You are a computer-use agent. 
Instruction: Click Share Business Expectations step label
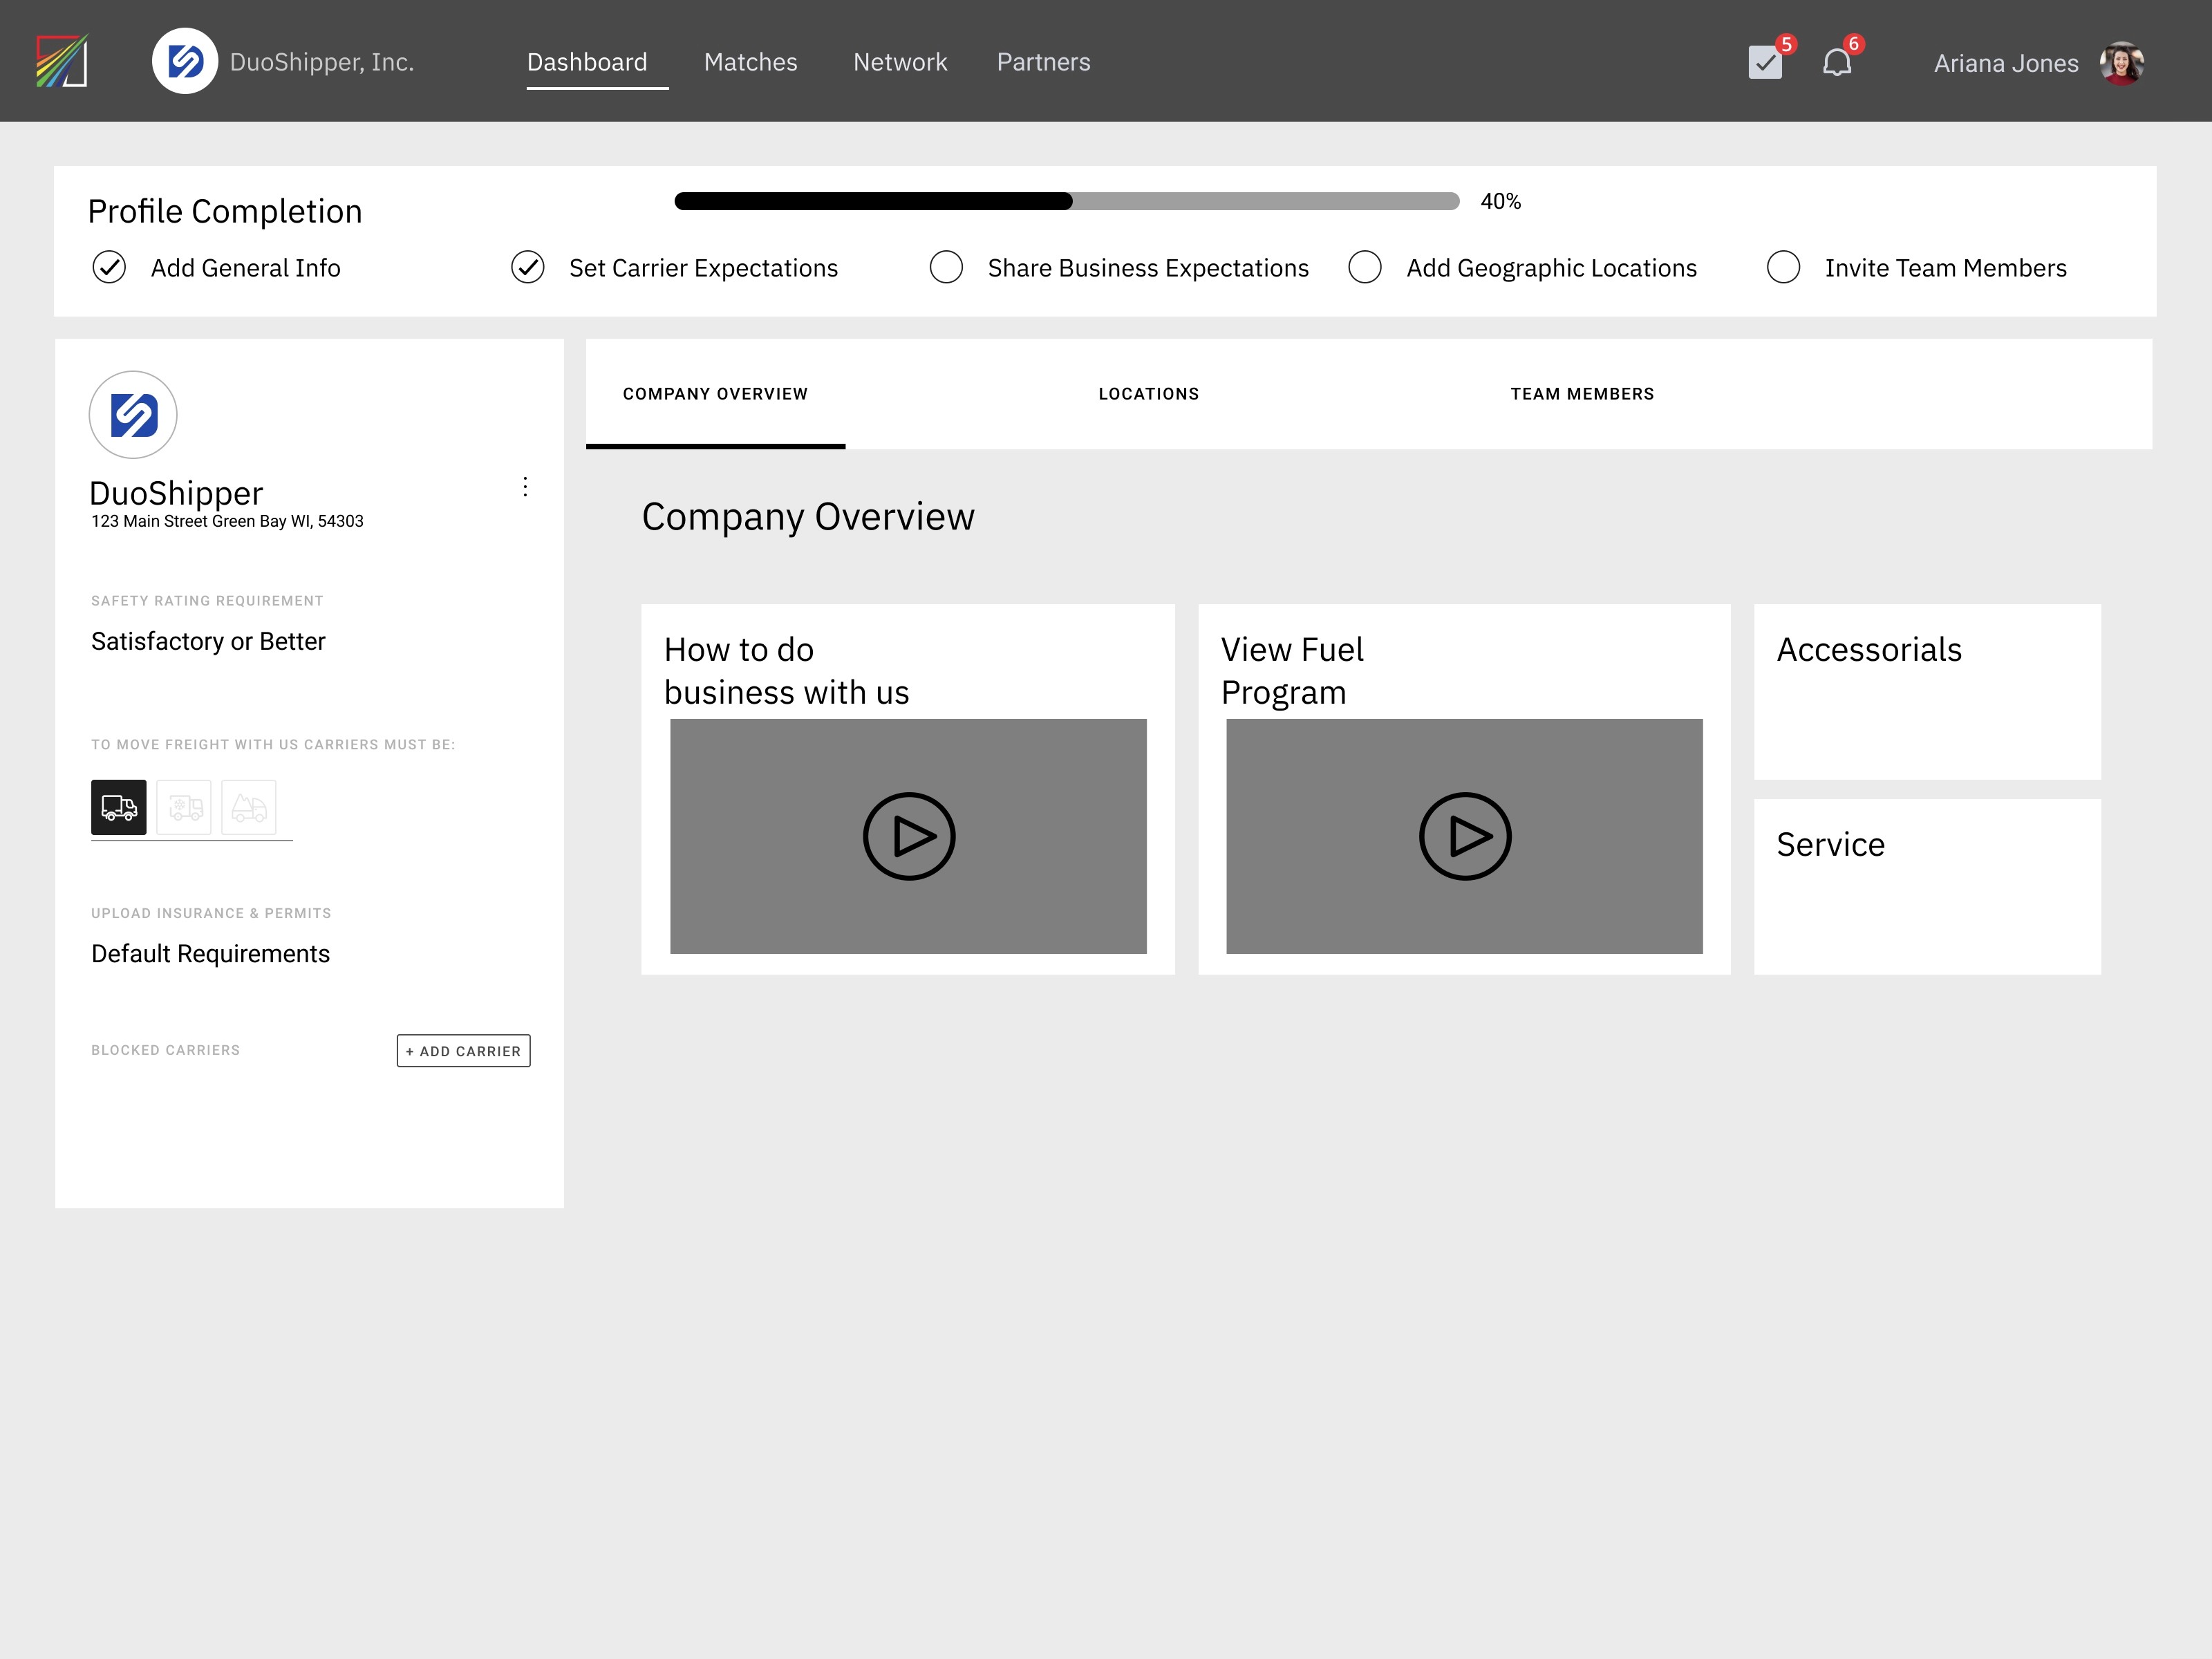tap(1148, 268)
